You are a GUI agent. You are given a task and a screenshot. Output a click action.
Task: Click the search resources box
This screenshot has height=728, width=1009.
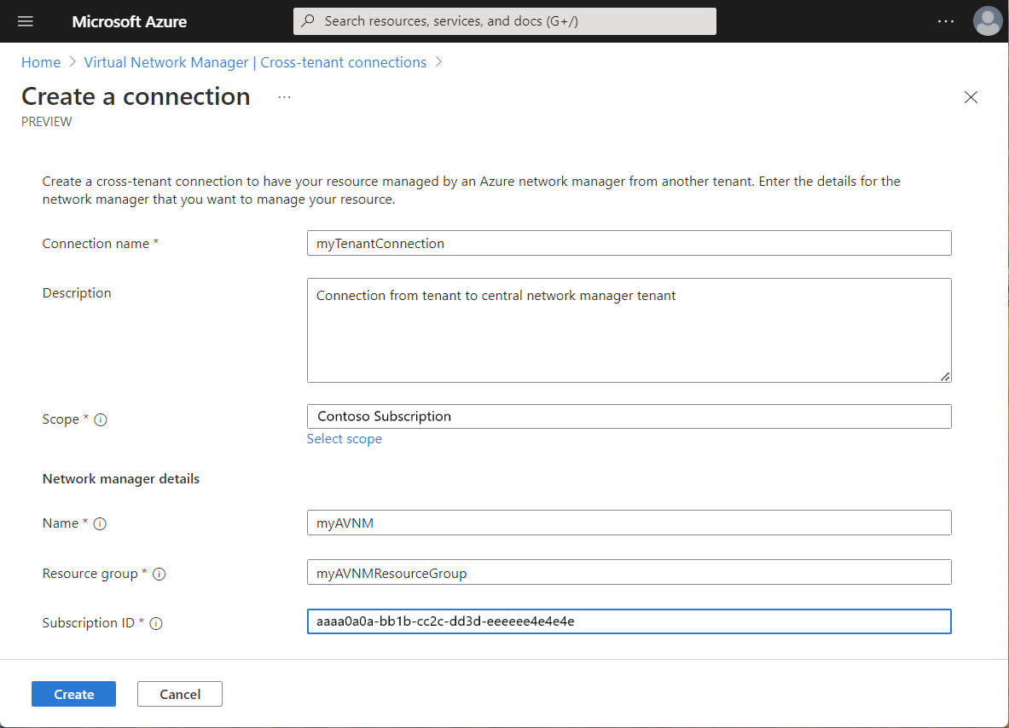click(505, 21)
